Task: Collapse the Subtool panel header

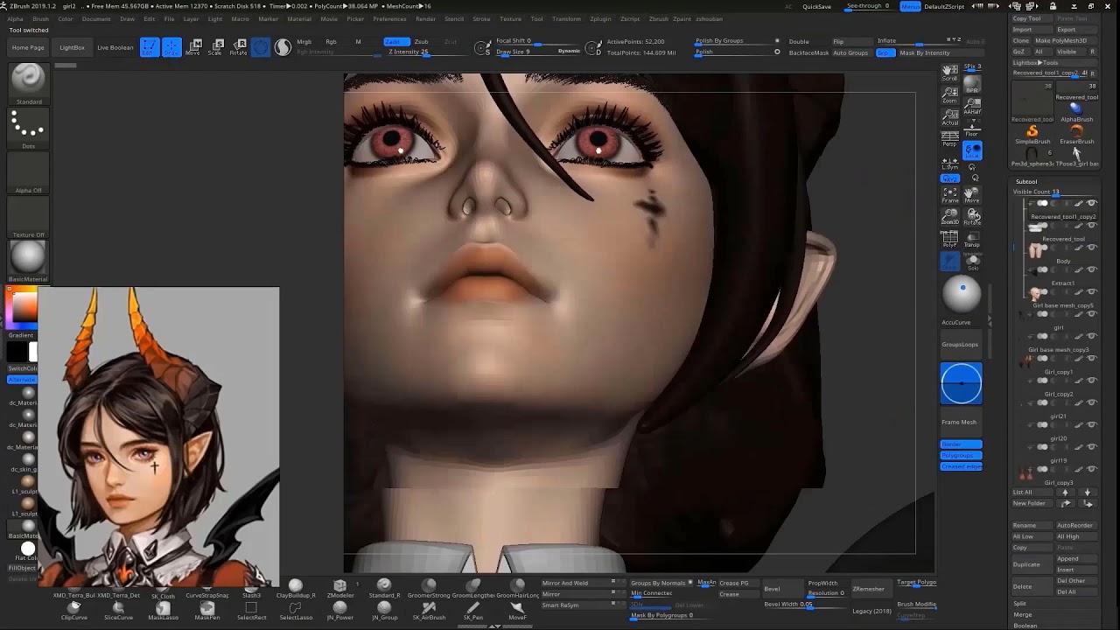Action: click(x=1026, y=181)
